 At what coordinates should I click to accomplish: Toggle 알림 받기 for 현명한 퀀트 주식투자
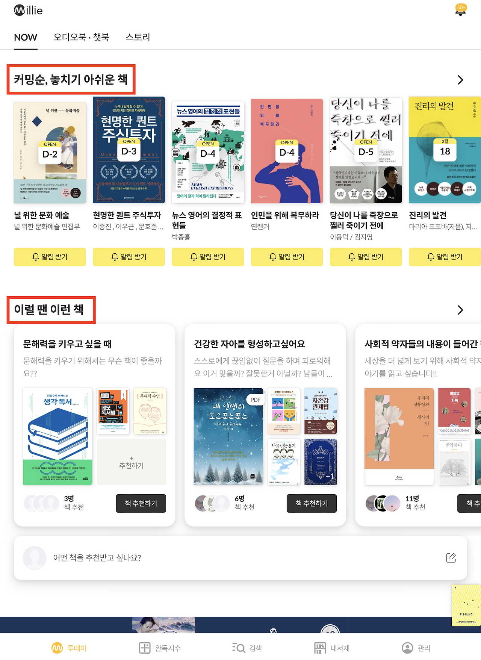point(129,257)
